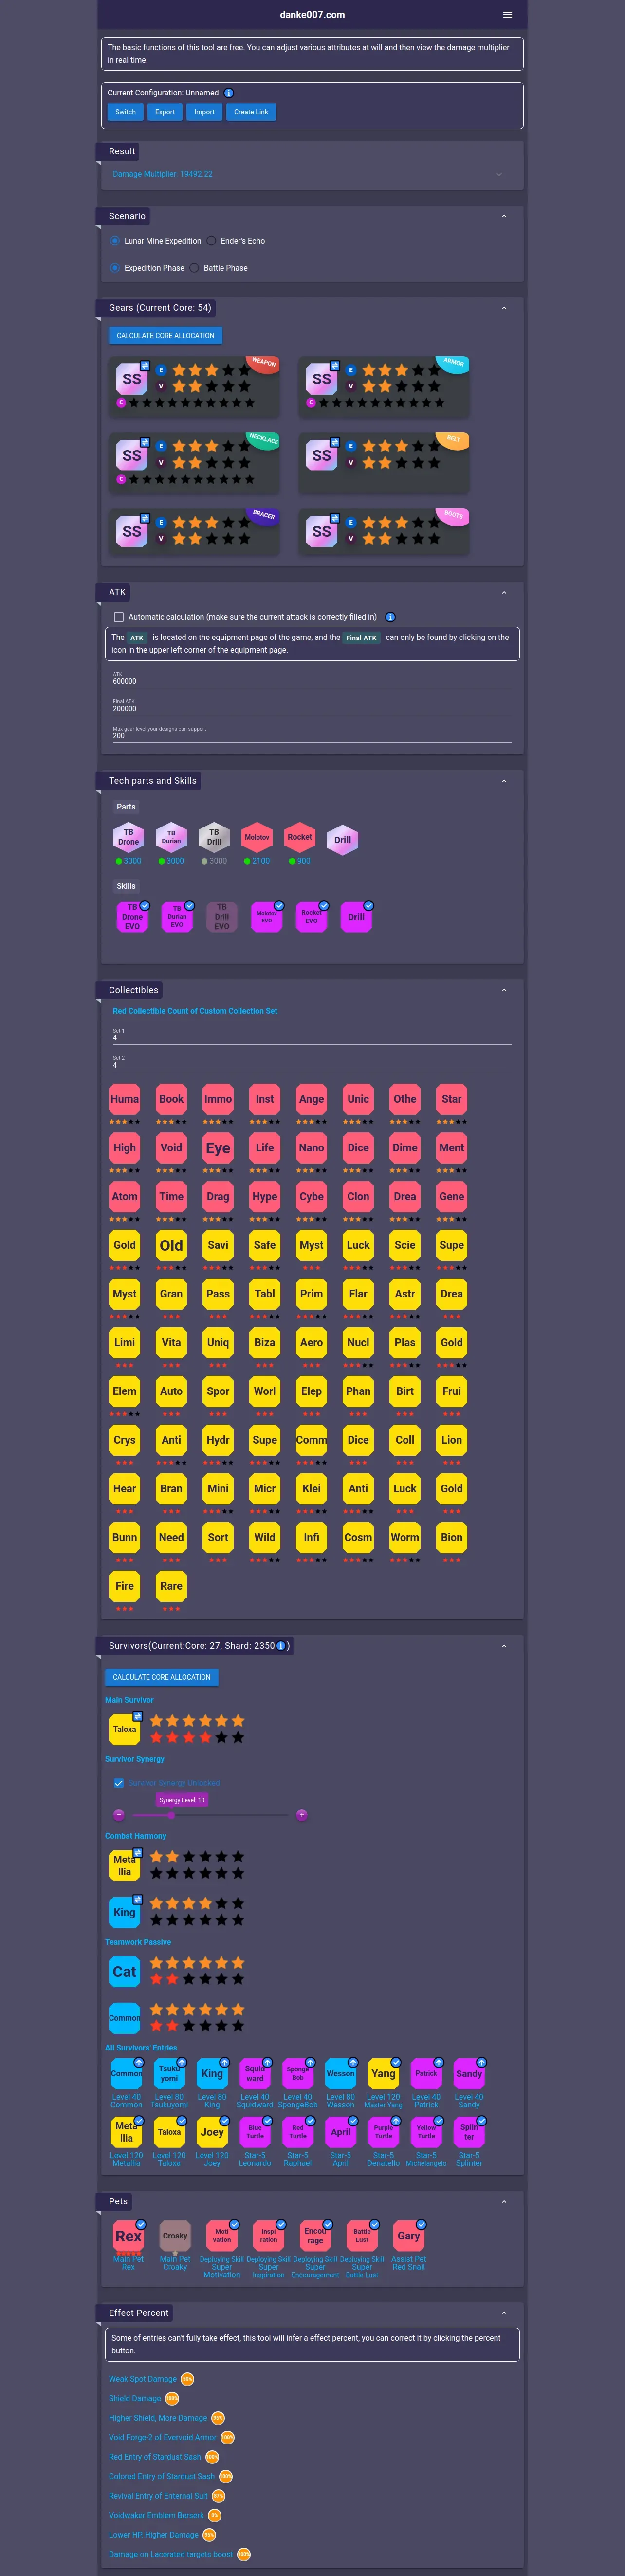This screenshot has width=625, height=2576.
Task: Click the info icon beside Automatic calculation
Action: point(390,617)
